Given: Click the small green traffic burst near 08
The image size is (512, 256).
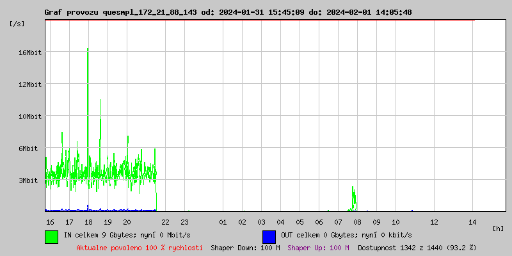Looking at the screenshot, I should 353,199.
